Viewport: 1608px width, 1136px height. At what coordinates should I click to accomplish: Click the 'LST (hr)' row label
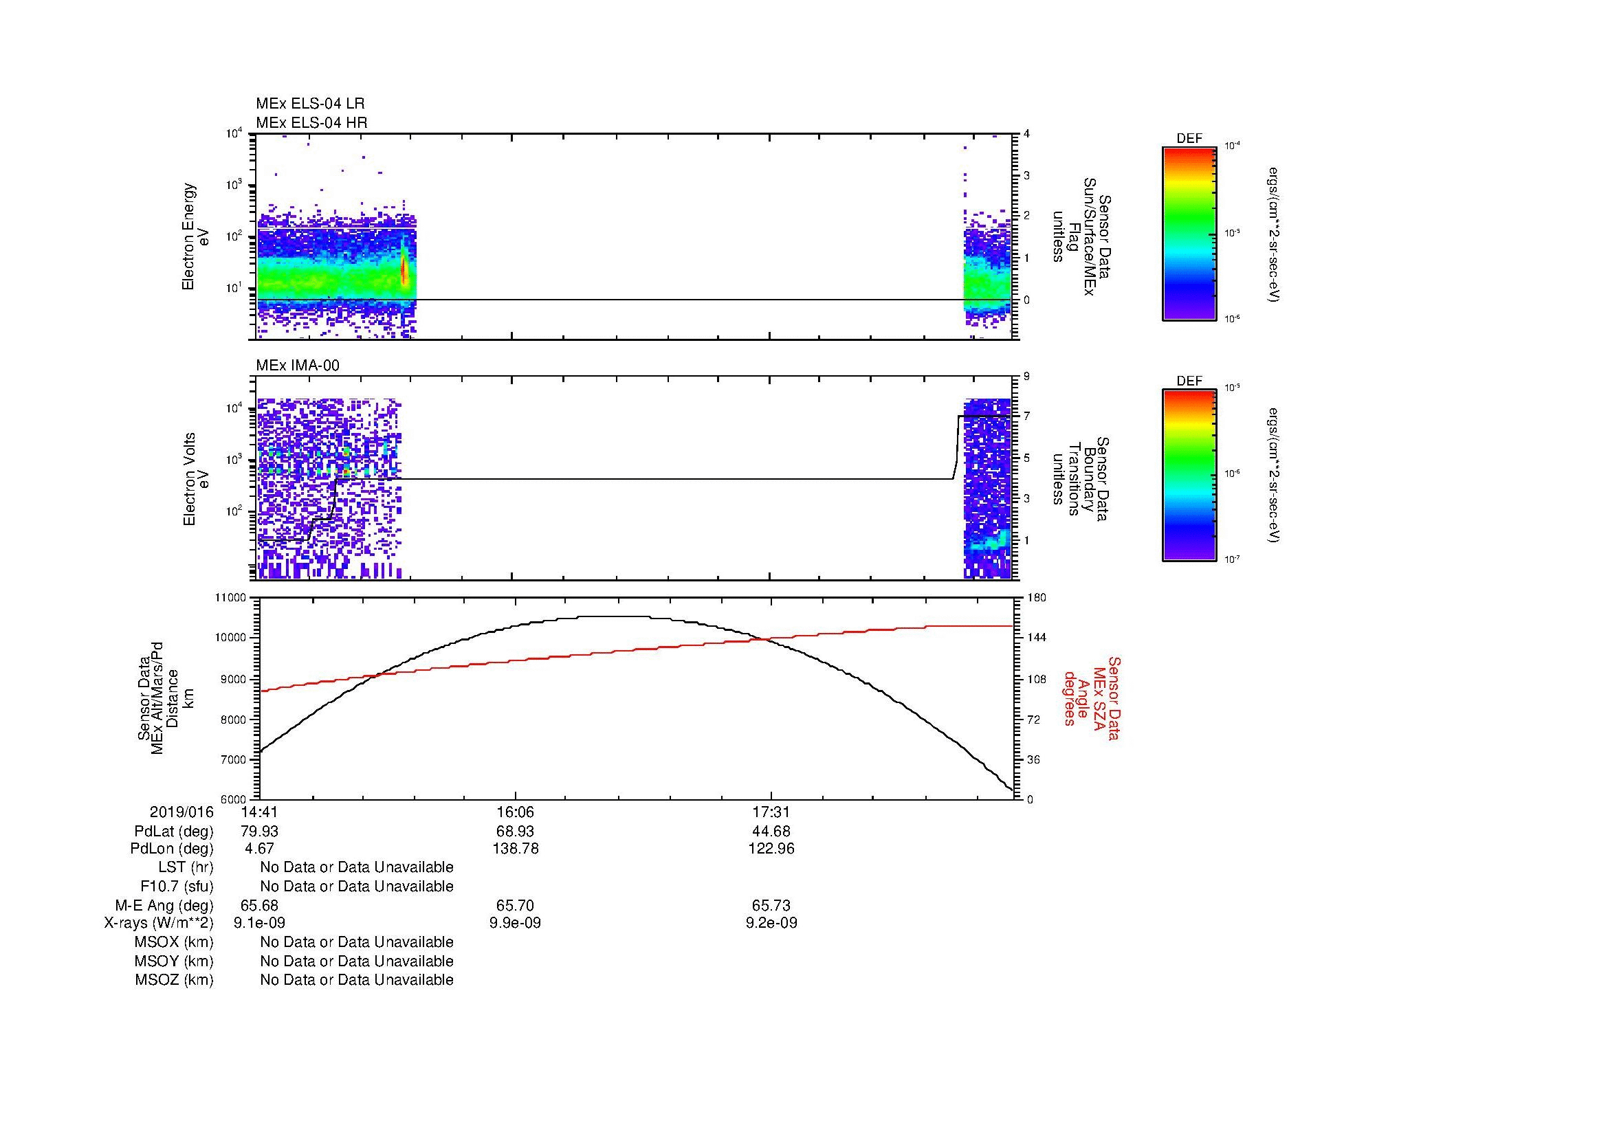coord(186,867)
